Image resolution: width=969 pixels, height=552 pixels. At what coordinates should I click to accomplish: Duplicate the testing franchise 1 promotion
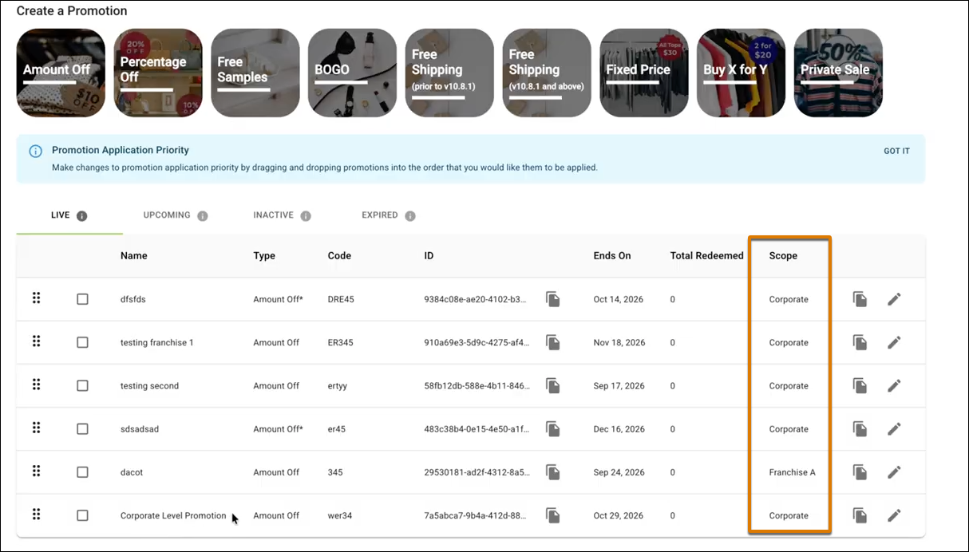pos(860,342)
